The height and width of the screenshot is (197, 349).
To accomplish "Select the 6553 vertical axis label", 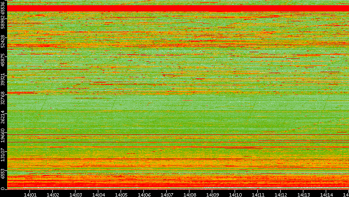I will pyautogui.click(x=3, y=174).
